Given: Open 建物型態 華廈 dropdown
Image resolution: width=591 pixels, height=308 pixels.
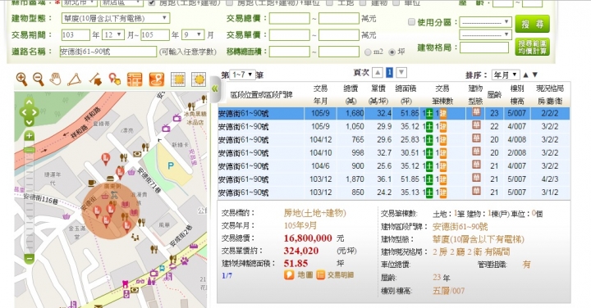Looking at the screenshot, I should [116, 18].
